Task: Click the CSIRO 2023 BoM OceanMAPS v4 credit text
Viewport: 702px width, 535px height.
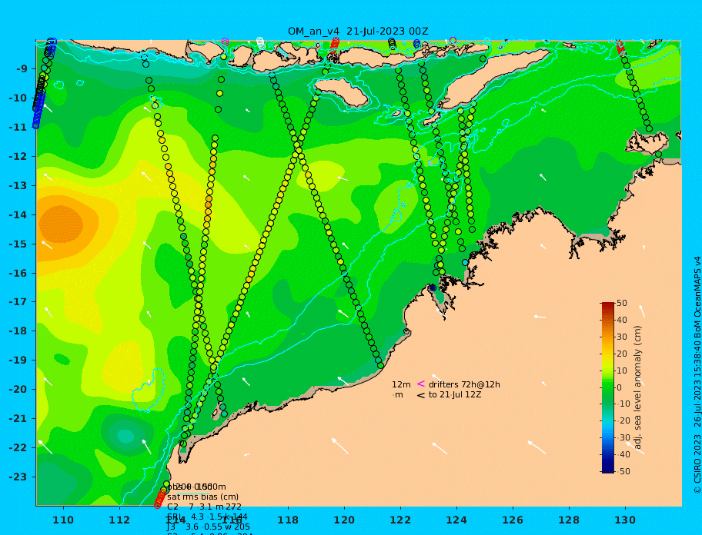Action: click(x=697, y=375)
